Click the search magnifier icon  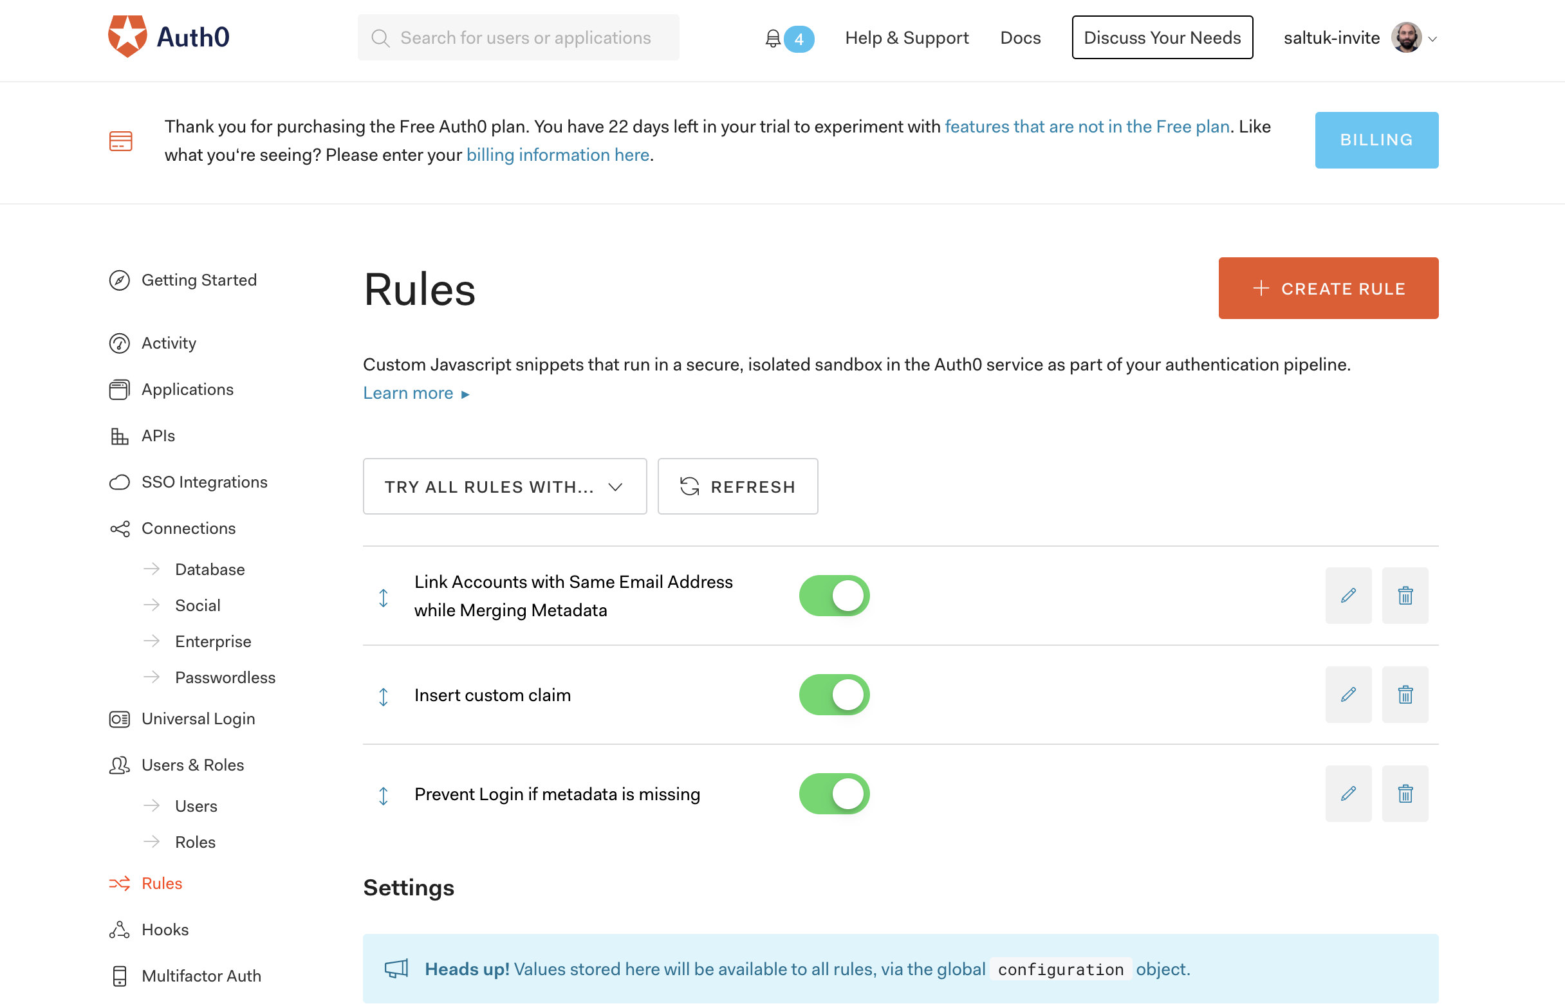coord(380,38)
